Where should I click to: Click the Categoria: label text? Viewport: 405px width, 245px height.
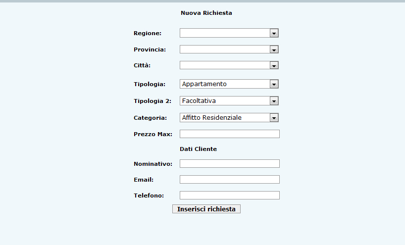tap(151, 118)
